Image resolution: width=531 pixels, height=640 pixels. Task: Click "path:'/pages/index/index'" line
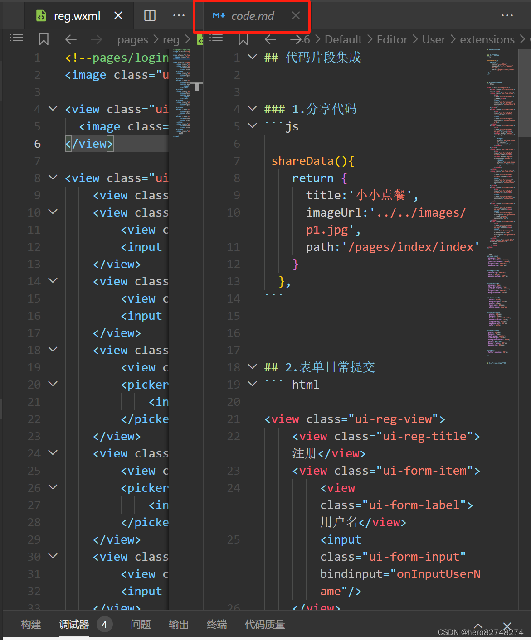[393, 247]
